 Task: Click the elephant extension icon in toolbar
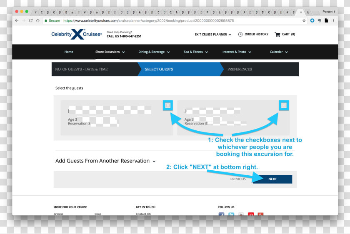[x=320, y=20]
